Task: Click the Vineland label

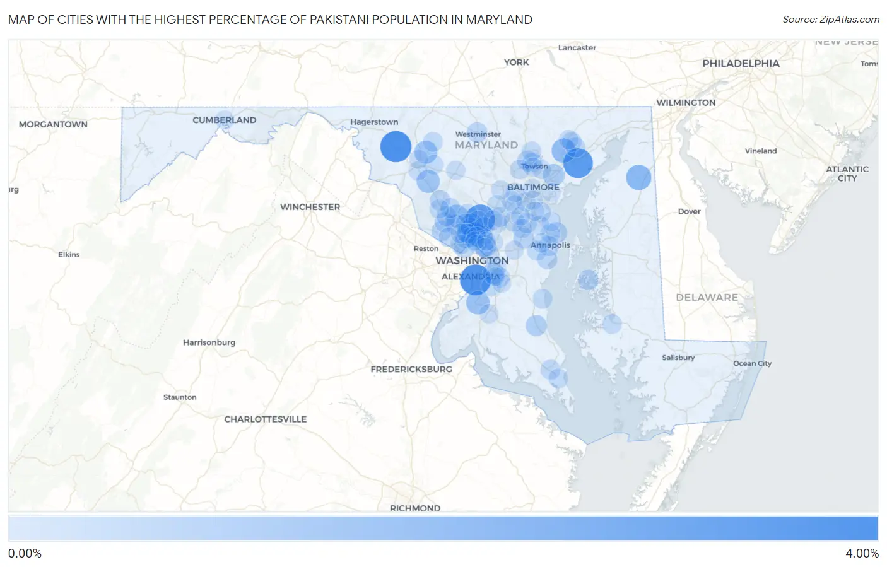Action: (x=760, y=151)
